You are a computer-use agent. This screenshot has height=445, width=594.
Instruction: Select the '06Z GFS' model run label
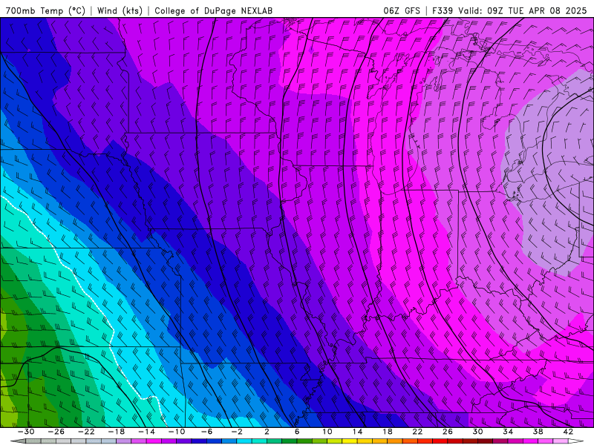pos(402,10)
